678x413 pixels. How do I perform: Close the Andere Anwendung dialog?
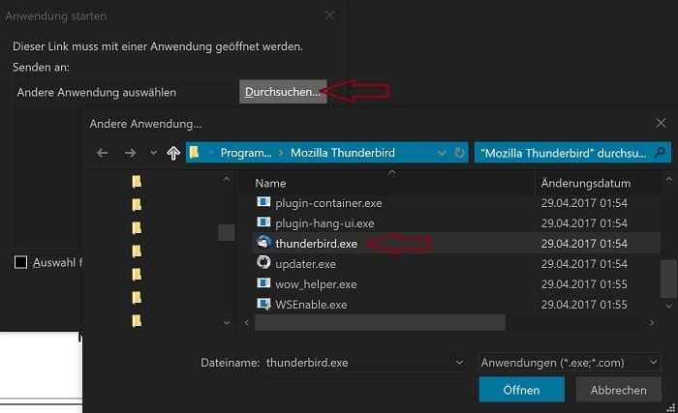(x=661, y=123)
